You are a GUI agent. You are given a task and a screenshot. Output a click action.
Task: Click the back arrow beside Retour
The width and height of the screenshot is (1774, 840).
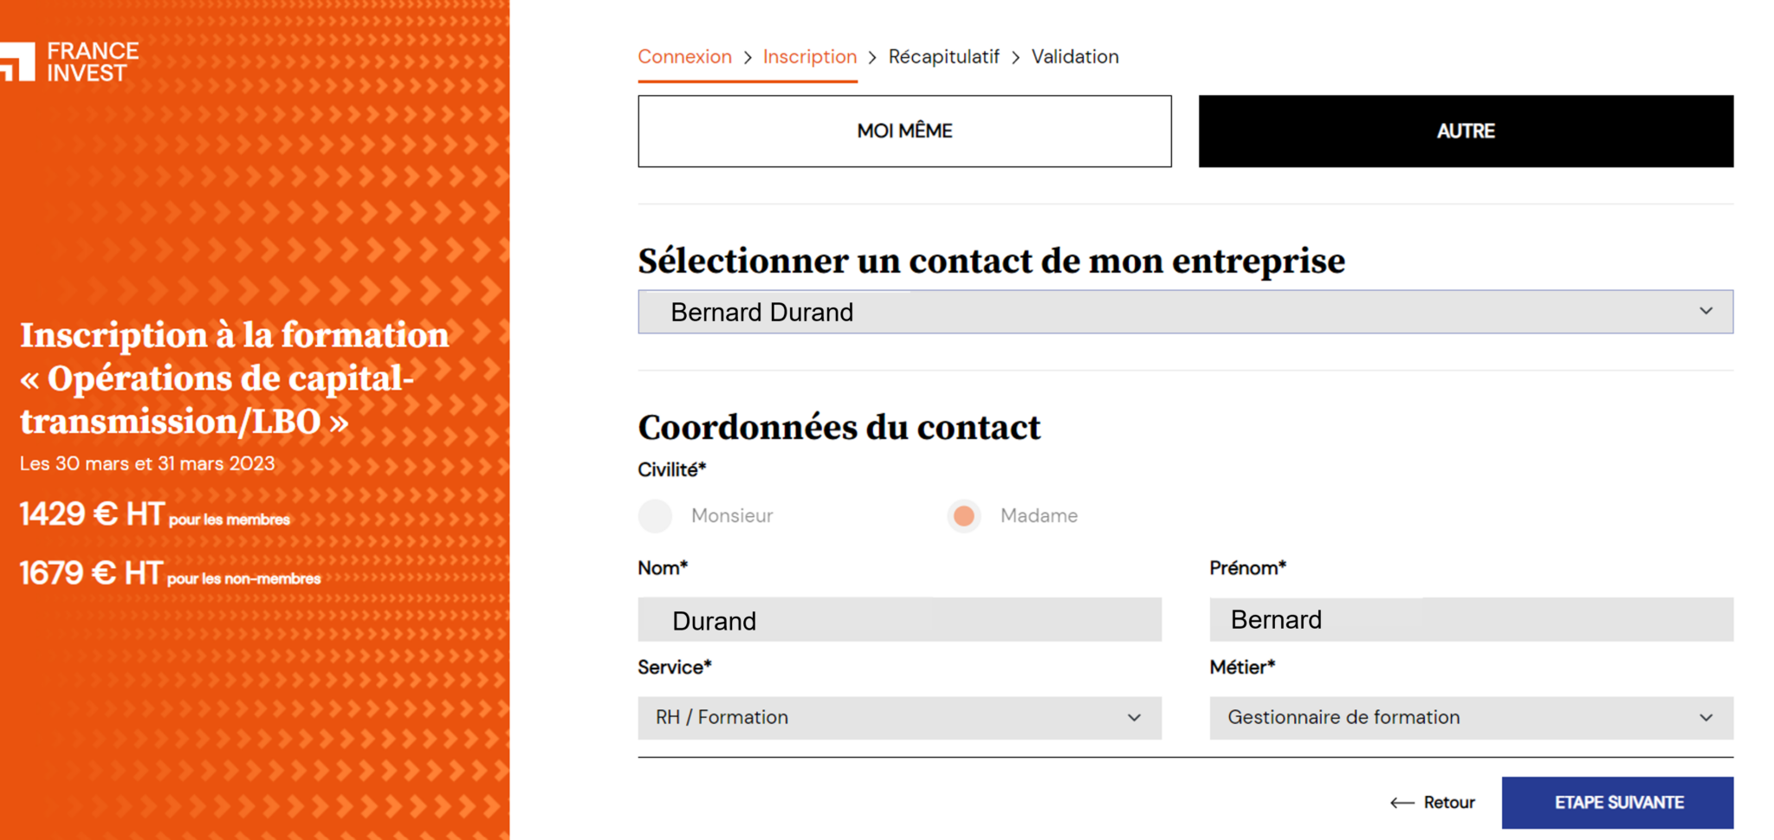tap(1403, 803)
